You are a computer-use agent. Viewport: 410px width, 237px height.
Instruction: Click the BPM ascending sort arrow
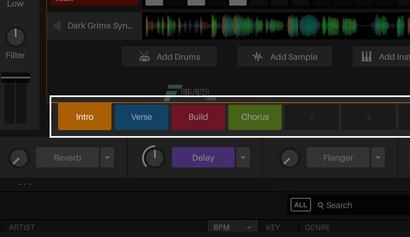(249, 227)
